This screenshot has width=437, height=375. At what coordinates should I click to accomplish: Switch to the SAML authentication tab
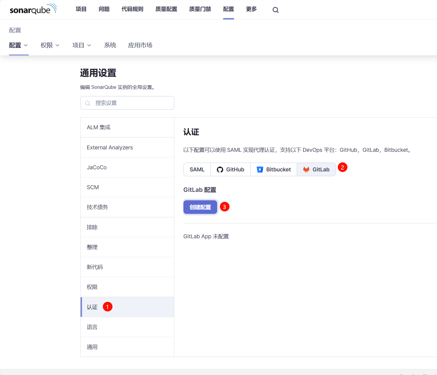[x=197, y=170]
